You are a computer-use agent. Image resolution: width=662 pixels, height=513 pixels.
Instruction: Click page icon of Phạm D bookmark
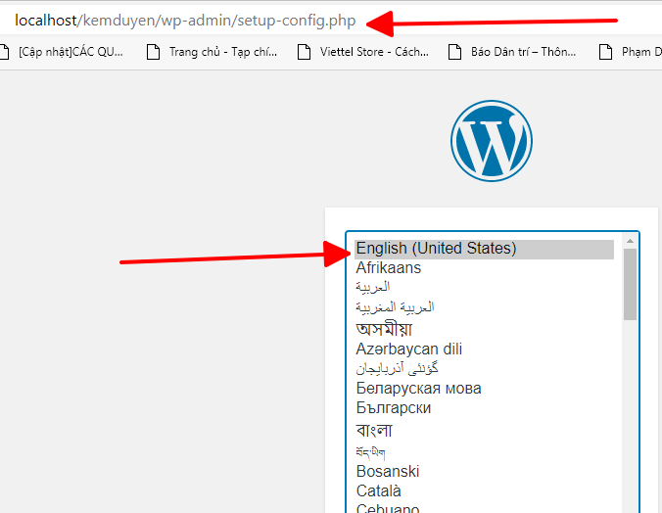pyautogui.click(x=606, y=52)
